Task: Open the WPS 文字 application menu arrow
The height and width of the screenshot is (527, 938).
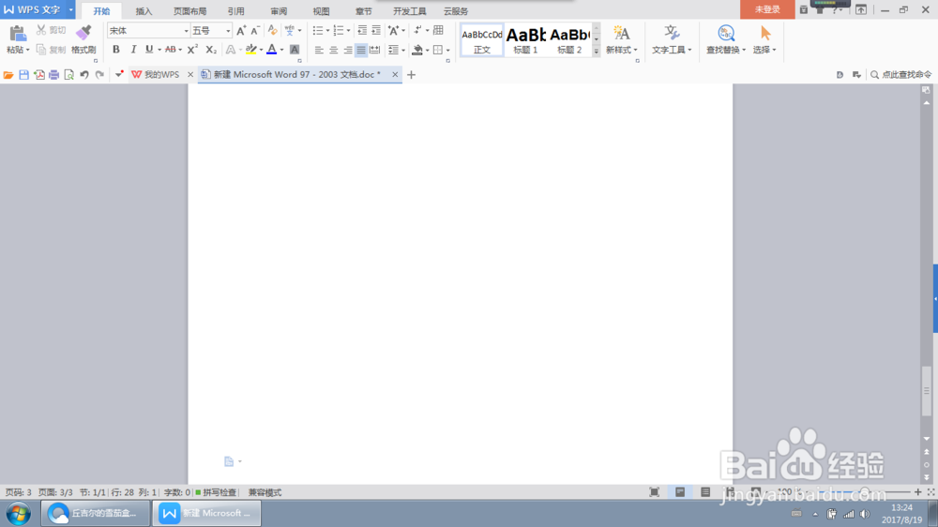Action: pyautogui.click(x=70, y=9)
